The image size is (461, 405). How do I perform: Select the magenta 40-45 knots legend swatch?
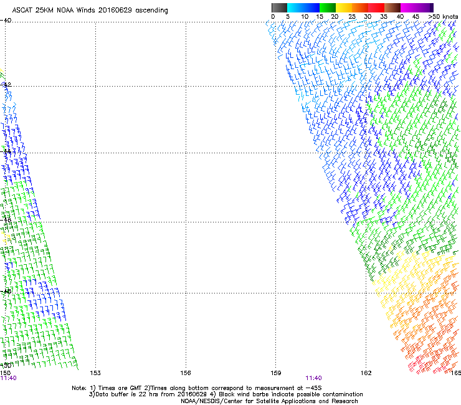tap(409, 7)
